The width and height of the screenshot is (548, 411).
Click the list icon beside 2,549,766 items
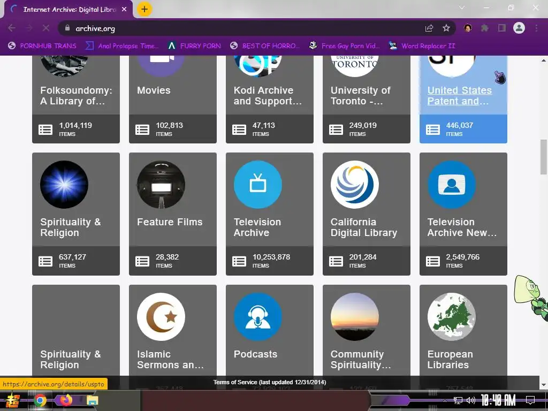pos(432,261)
